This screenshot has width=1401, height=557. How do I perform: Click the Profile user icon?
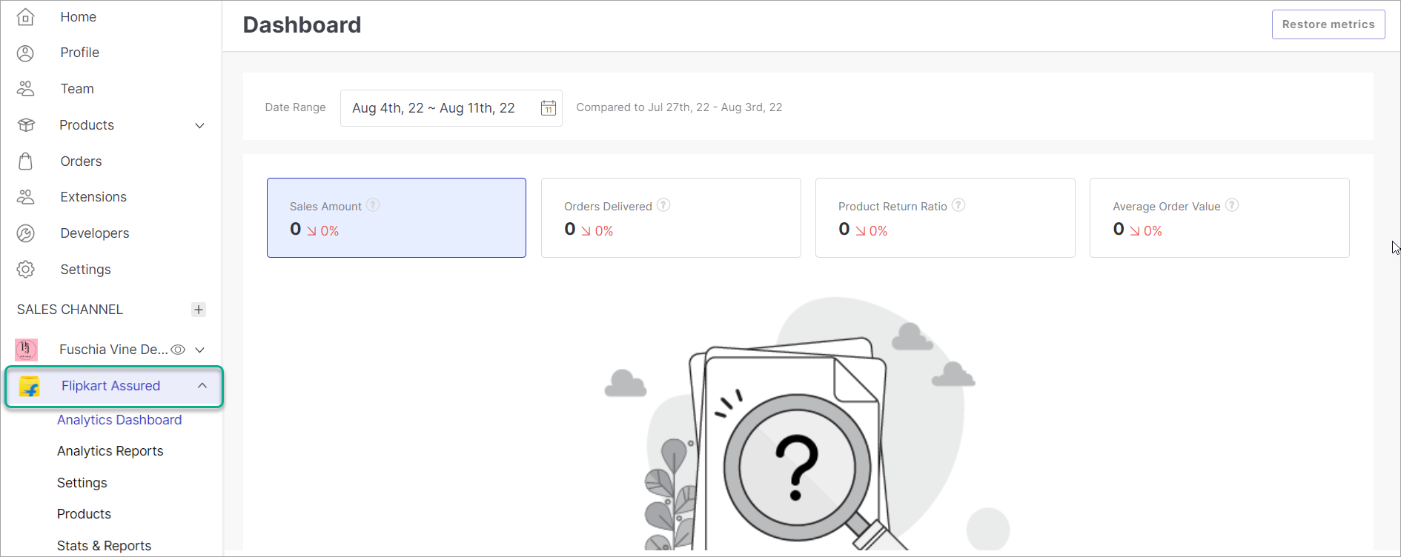pyautogui.click(x=25, y=53)
